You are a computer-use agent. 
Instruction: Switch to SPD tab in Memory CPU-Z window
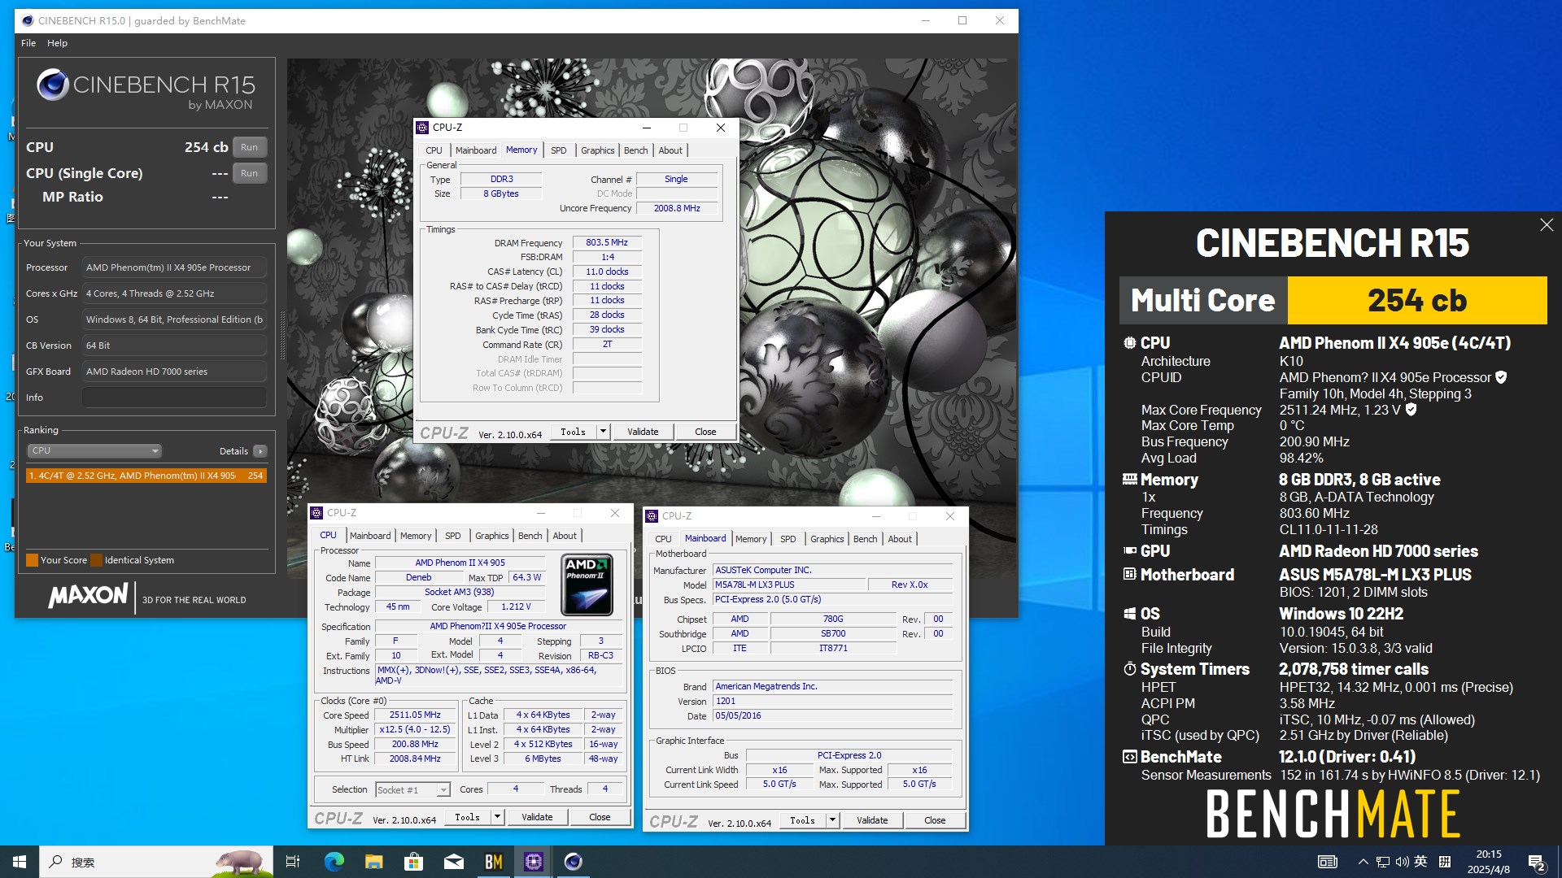click(558, 150)
